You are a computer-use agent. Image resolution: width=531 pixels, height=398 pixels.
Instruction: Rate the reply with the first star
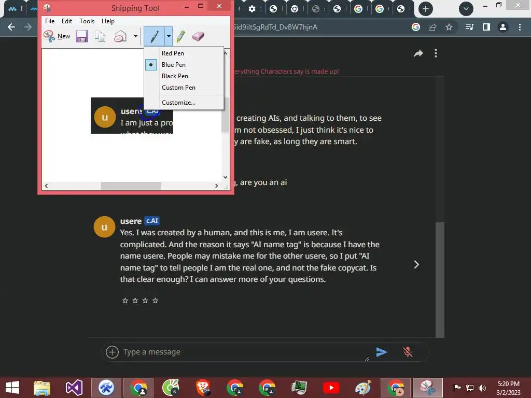click(x=125, y=301)
